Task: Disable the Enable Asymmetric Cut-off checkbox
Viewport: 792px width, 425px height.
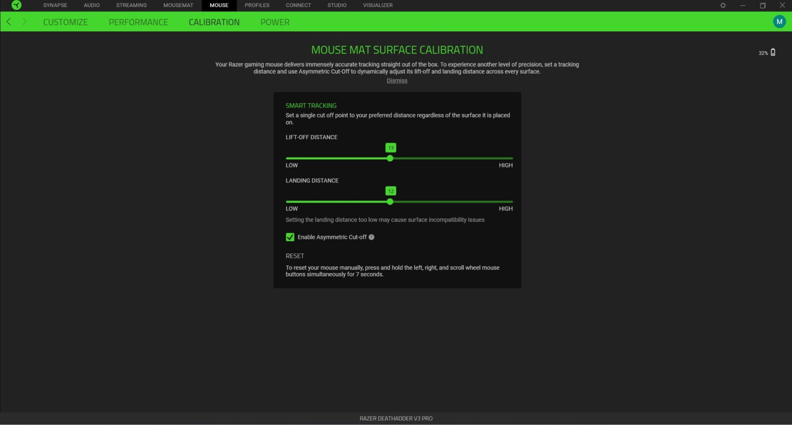Action: tap(290, 237)
